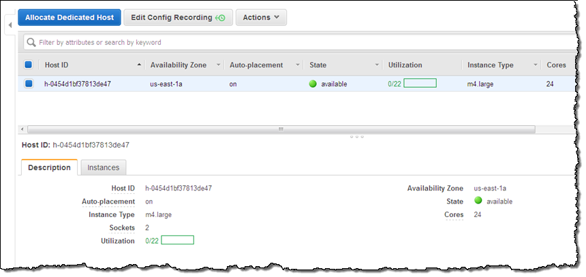Screen dimensions: 586x277
Task: Click the Host ID sort arrow icon
Action: tap(140, 65)
